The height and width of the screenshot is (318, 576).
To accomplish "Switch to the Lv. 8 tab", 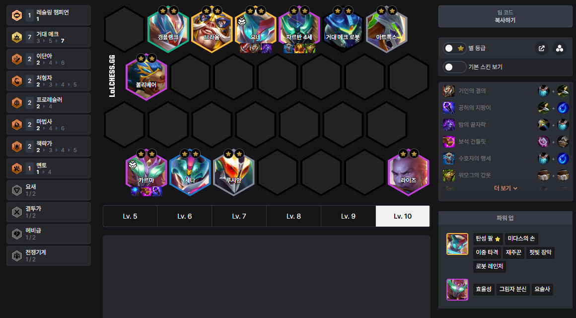I will click(x=293, y=216).
